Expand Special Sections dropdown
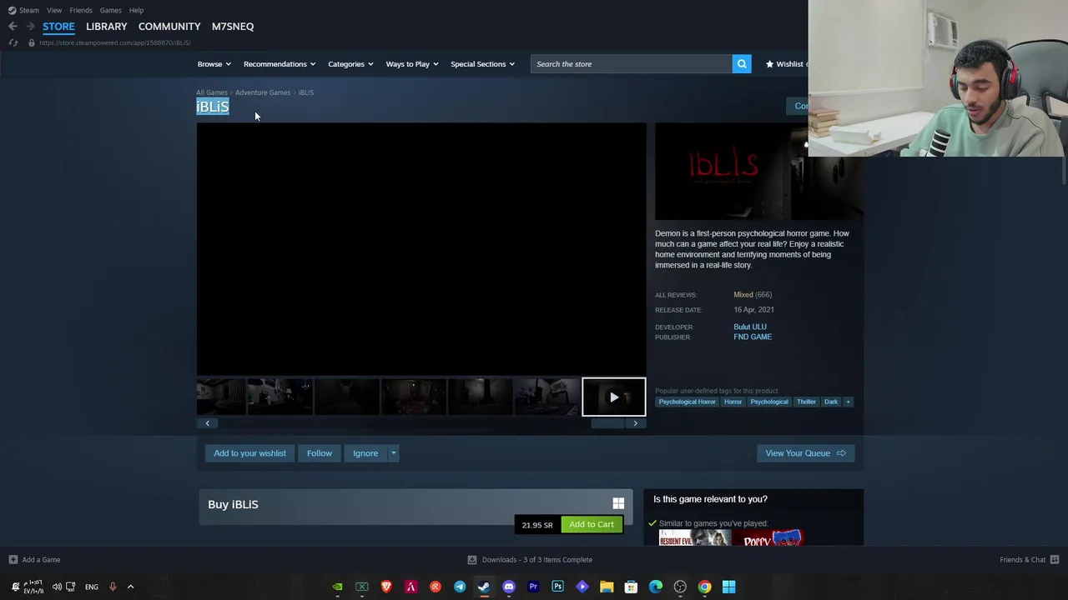The height and width of the screenshot is (600, 1068). coord(482,64)
